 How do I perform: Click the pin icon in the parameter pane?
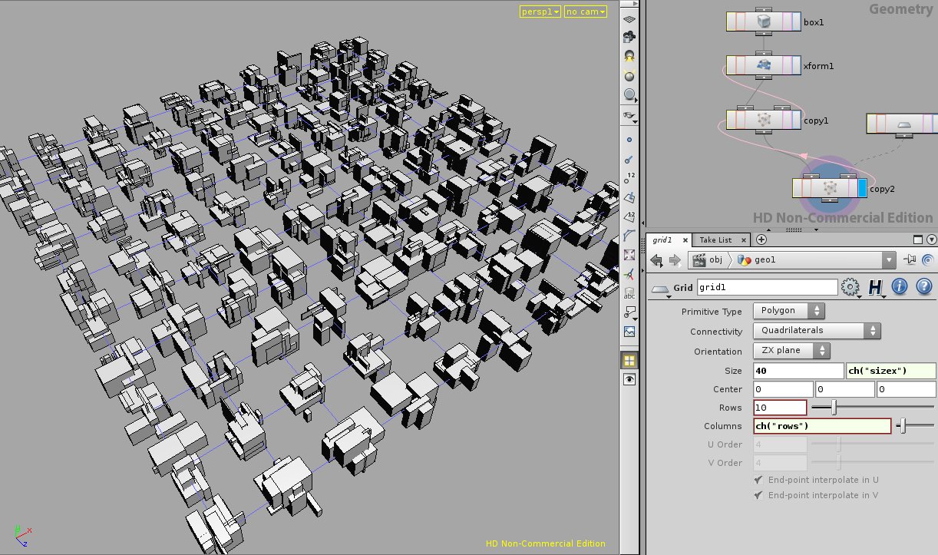coord(910,259)
